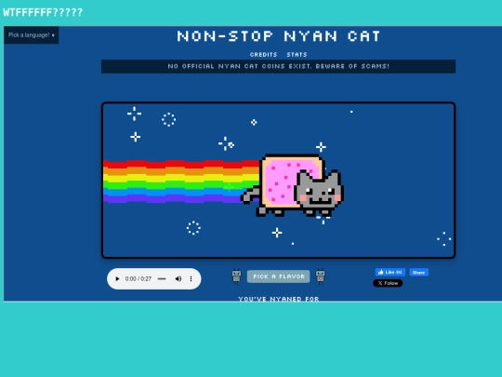Click the Facebook Like button

(390, 272)
